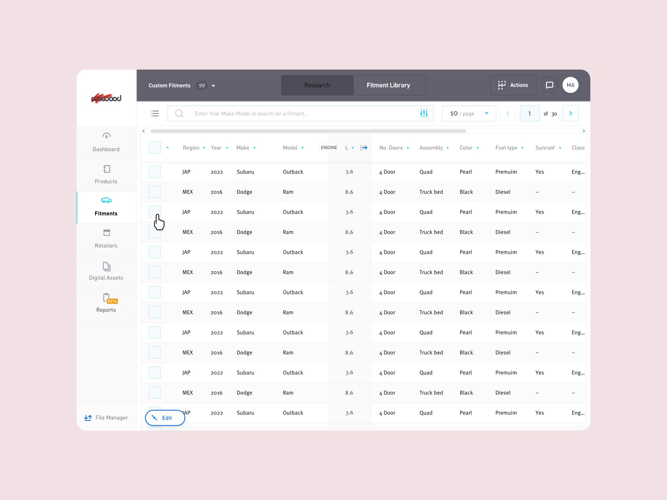
Task: Click the Engine column expand arrow icon
Action: 364,147
